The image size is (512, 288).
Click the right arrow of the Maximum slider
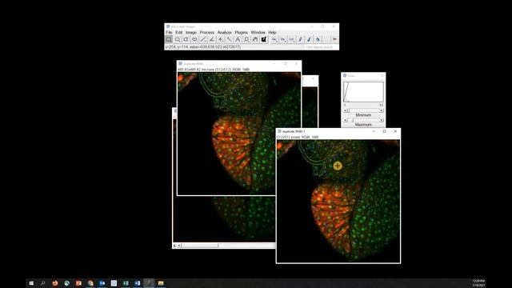[x=382, y=120]
